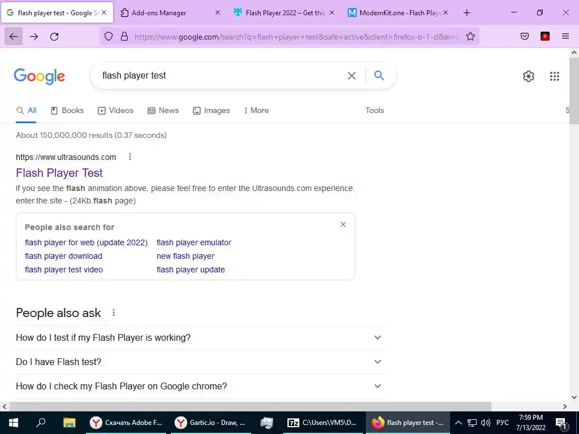Select the Videos search tab
Screen dimensions: 579x434
coord(115,110)
